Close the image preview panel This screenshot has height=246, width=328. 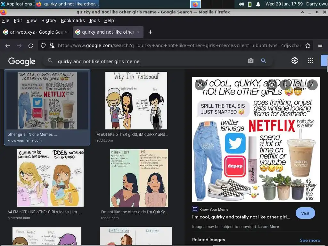coord(200,85)
